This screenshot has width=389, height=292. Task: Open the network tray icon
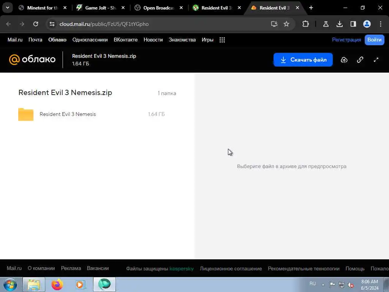pos(342,285)
